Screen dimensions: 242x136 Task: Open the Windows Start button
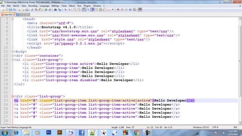pos(5,133)
